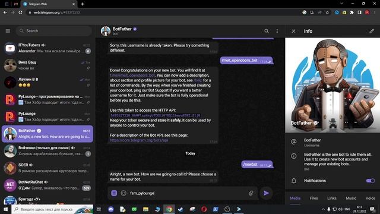Copy the HTTP API token text
Image resolution: width=380 pixels, height=214 pixels.
click(155, 115)
